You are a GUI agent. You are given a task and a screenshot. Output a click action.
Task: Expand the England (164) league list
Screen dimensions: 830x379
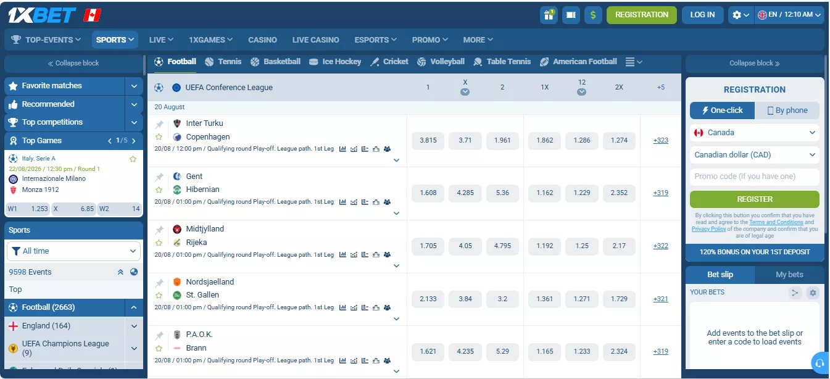134,326
